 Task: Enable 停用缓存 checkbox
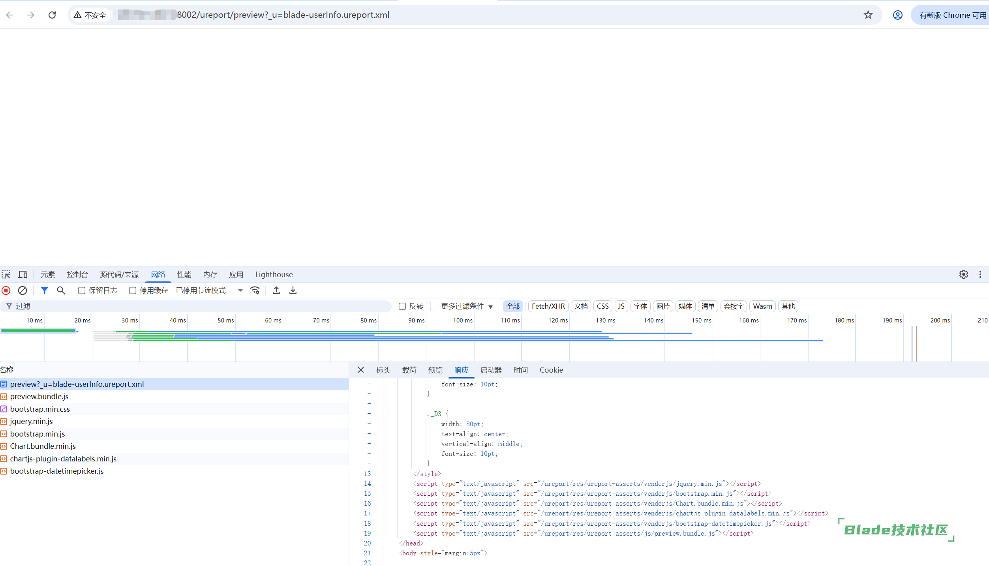tap(133, 290)
